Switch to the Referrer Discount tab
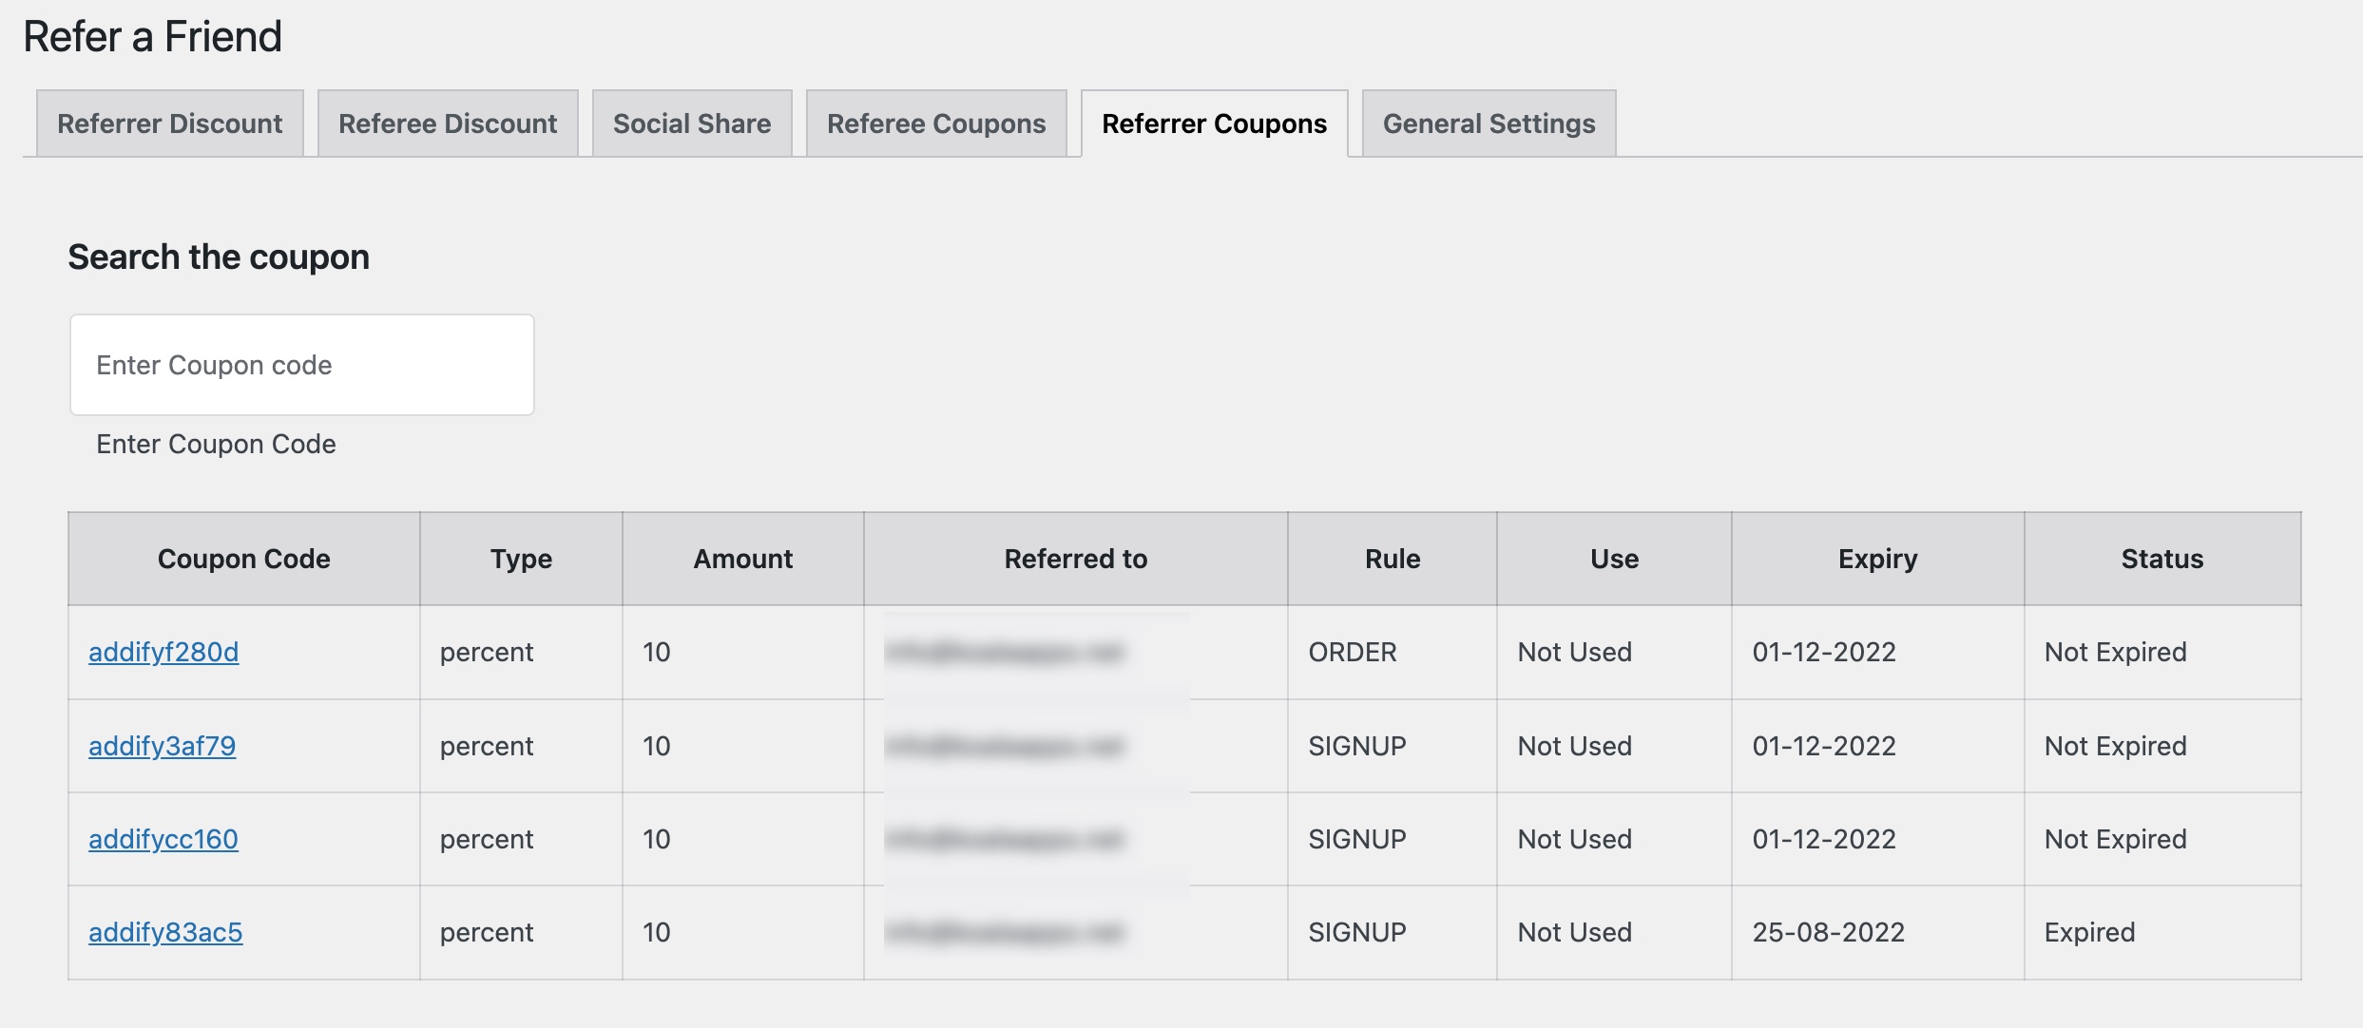This screenshot has width=2363, height=1028. point(169,123)
